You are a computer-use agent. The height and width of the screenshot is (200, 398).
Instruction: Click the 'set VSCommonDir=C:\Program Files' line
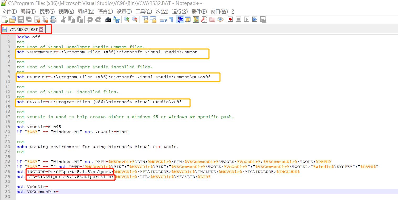[107, 52]
